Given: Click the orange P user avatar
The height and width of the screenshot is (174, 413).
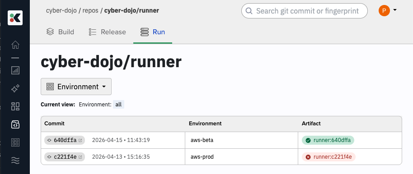Looking at the screenshot, I should coord(384,11).
